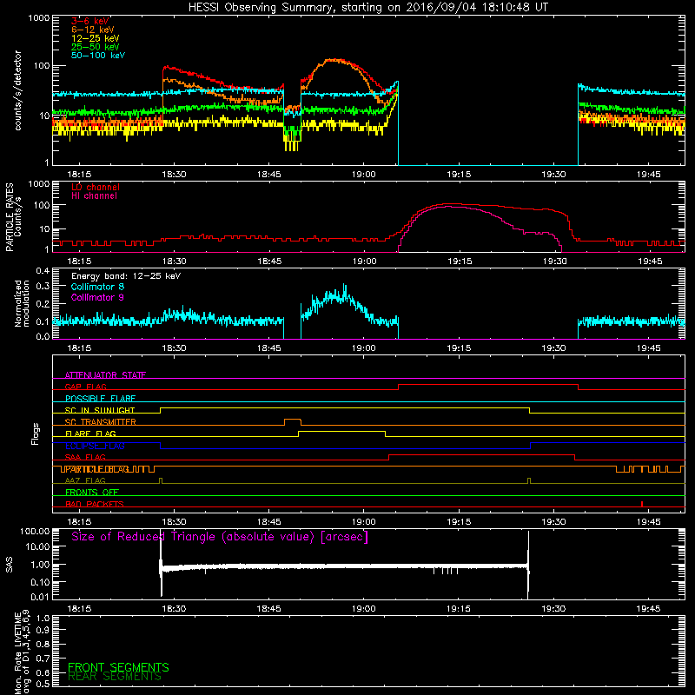This screenshot has width=695, height=695.
Task: Pick the 50-100 keV legend label
Action: (98, 56)
